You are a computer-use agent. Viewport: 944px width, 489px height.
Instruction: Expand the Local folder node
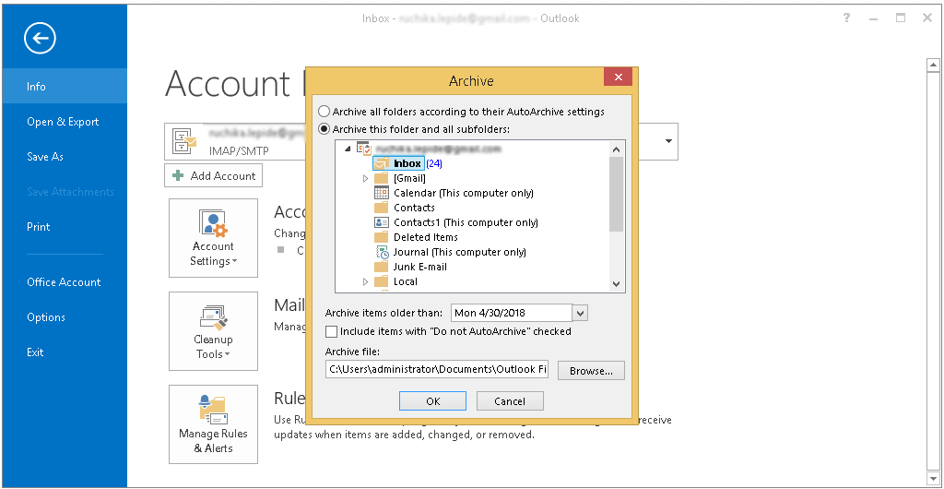(x=365, y=281)
